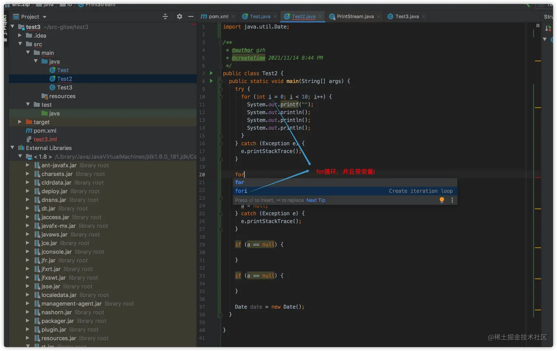Collapse the JDK 1.8 library node

[20, 156]
